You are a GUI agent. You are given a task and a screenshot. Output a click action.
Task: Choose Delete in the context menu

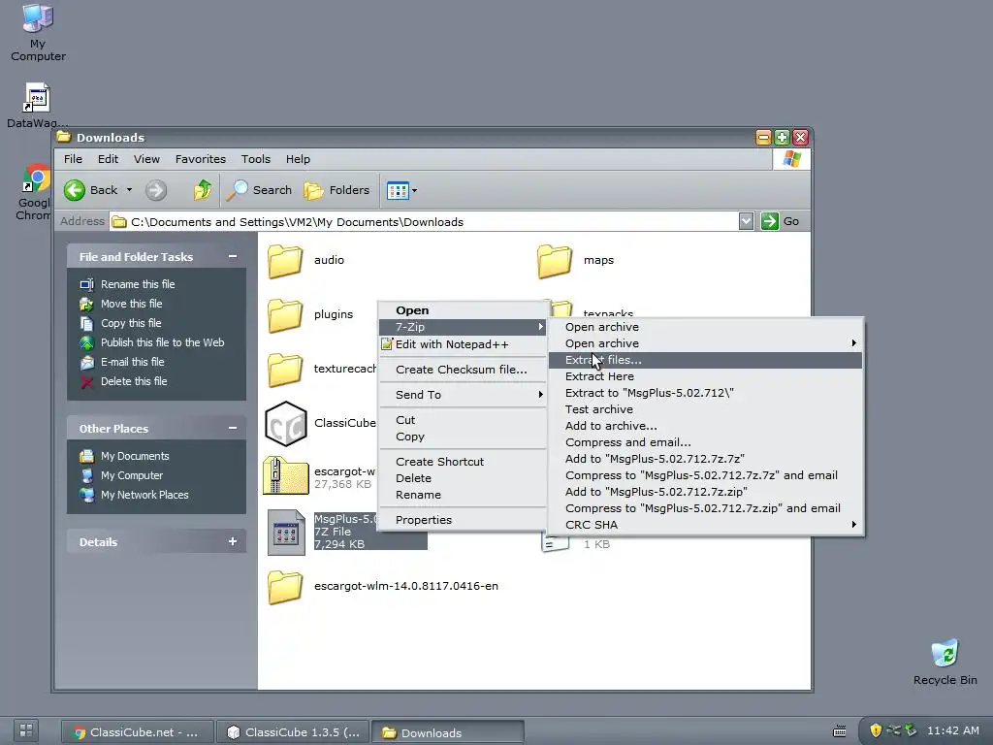click(463, 478)
